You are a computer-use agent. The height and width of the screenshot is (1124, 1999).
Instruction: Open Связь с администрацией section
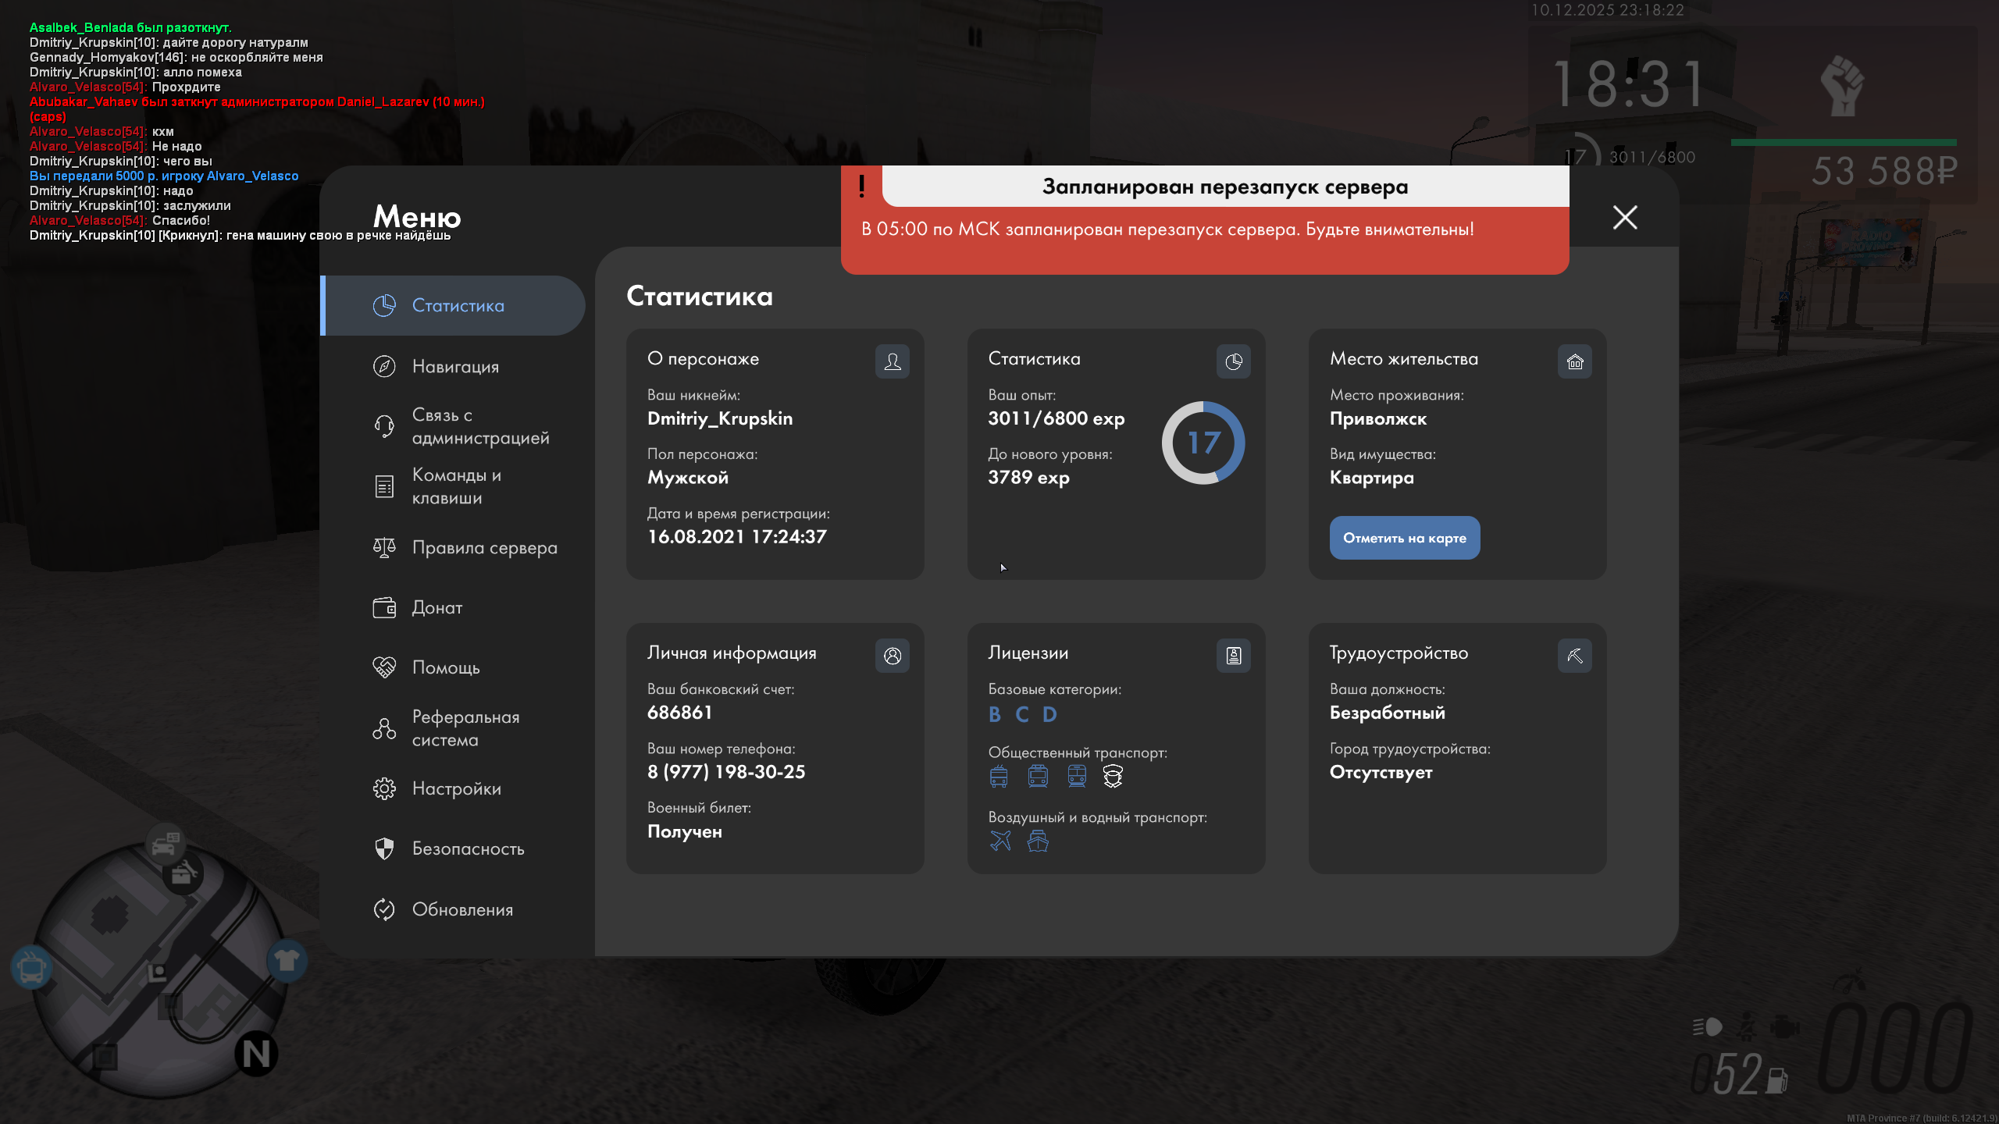point(479,426)
